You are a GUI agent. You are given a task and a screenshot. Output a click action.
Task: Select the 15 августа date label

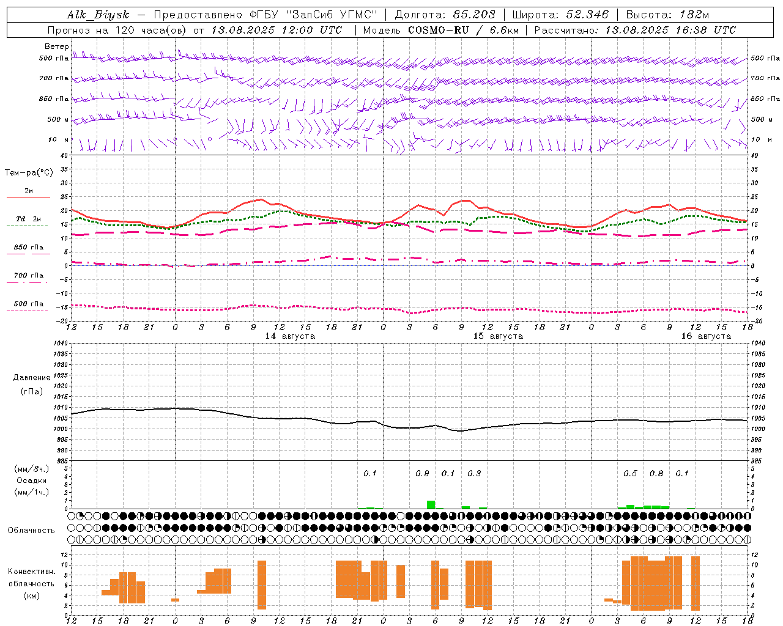tap(498, 336)
